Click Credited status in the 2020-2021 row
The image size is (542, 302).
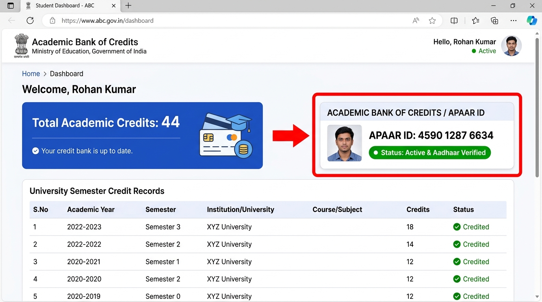pyautogui.click(x=471, y=261)
